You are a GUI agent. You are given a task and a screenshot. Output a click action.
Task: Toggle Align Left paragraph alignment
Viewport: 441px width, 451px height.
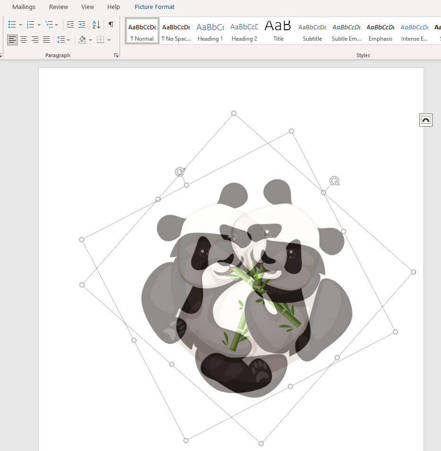[12, 40]
